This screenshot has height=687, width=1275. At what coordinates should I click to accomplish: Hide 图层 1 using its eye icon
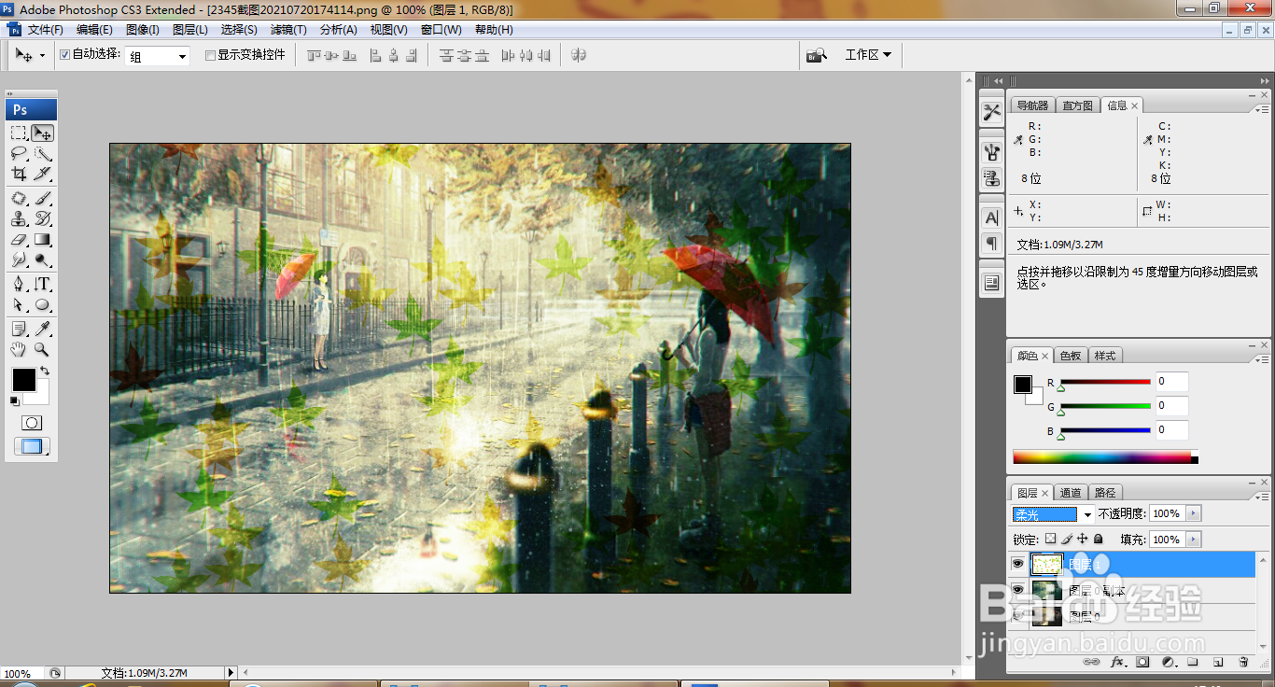pyautogui.click(x=1017, y=564)
